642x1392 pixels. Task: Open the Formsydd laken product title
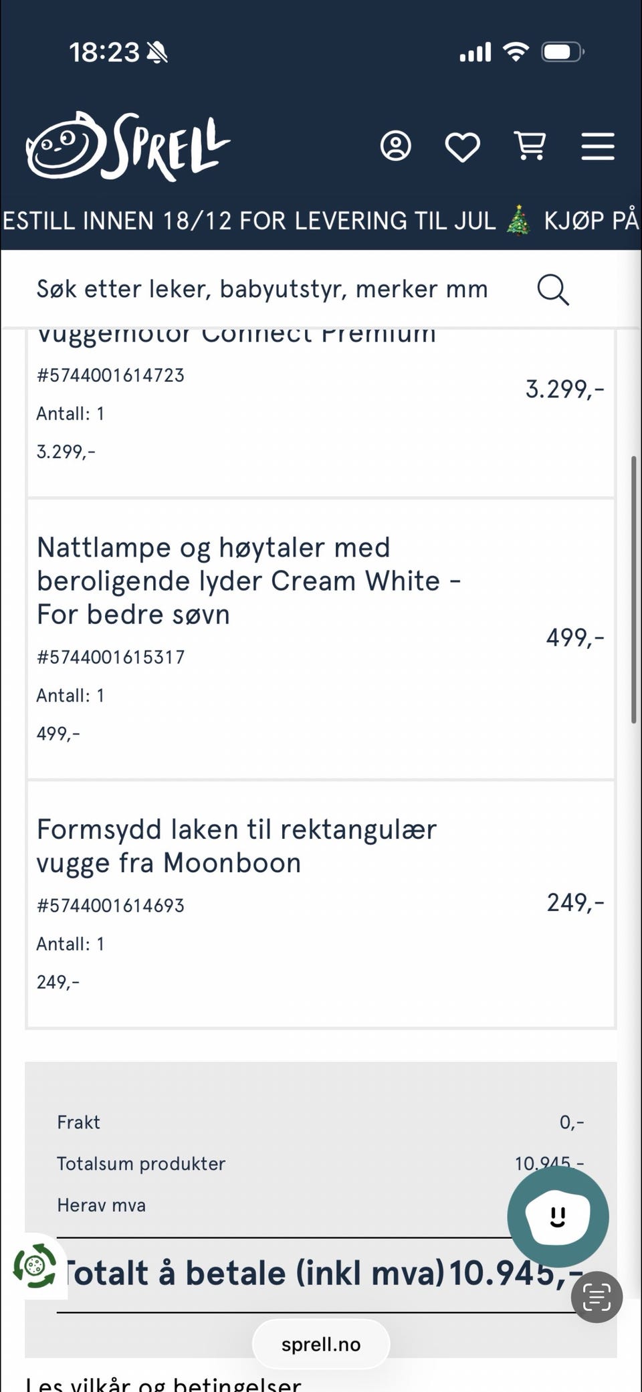click(x=236, y=846)
